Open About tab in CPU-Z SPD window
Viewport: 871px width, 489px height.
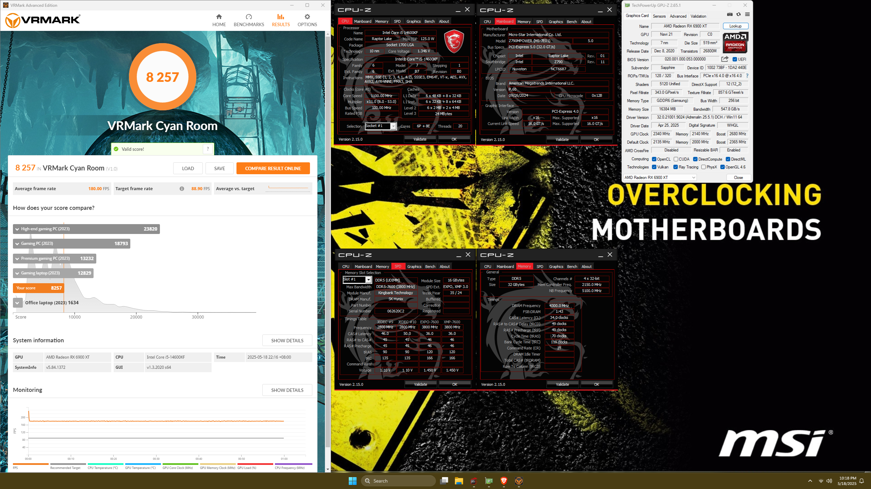(x=444, y=267)
